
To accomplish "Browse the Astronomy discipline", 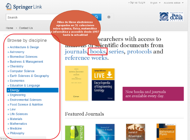I will click(17, 52).
